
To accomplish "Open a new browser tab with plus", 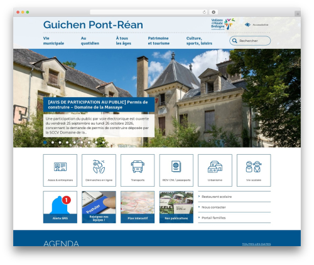I will (x=298, y=14).
